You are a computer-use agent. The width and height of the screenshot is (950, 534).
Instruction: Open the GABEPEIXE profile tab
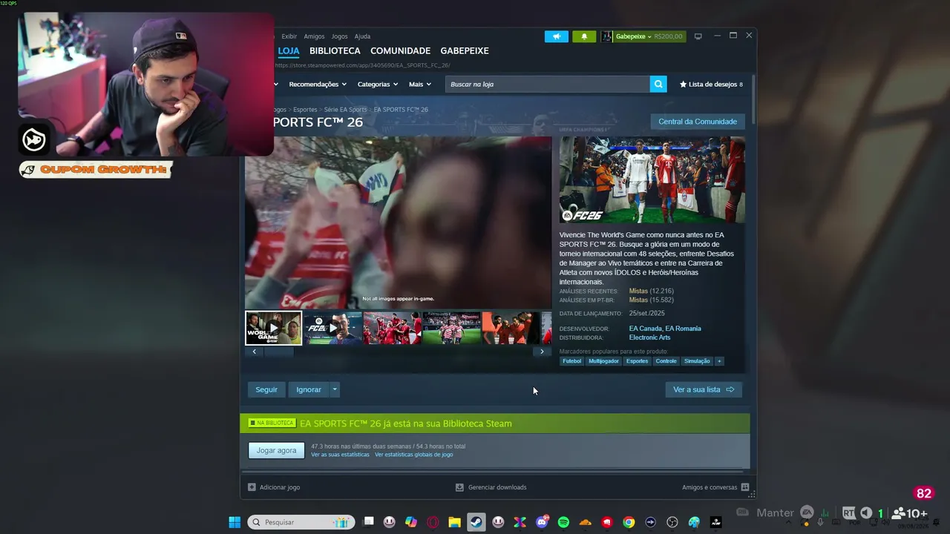click(465, 51)
